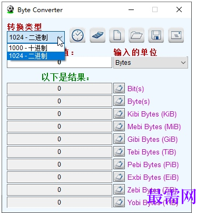Click the mail envelope icon
206x213 pixels.
(x=176, y=35)
